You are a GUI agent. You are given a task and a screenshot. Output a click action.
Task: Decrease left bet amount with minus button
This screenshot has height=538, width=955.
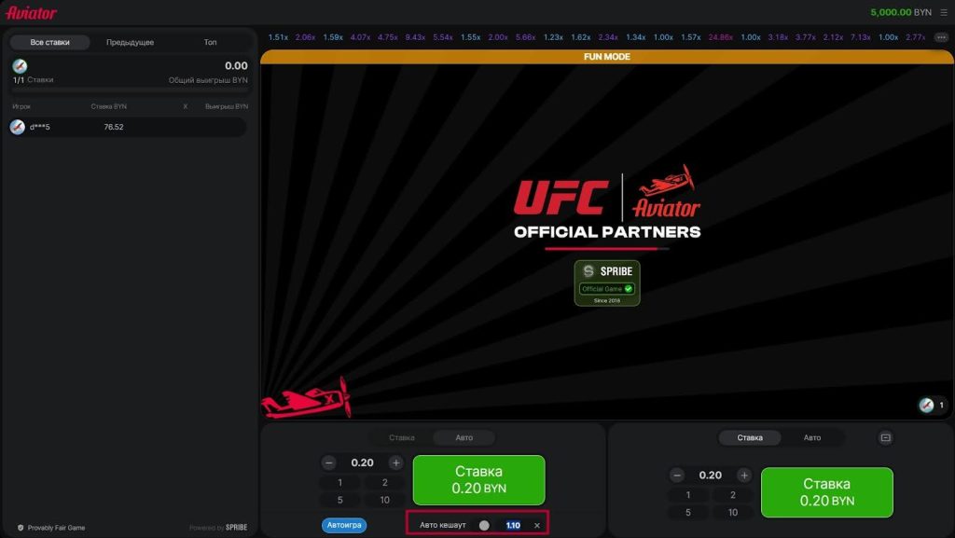point(329,462)
